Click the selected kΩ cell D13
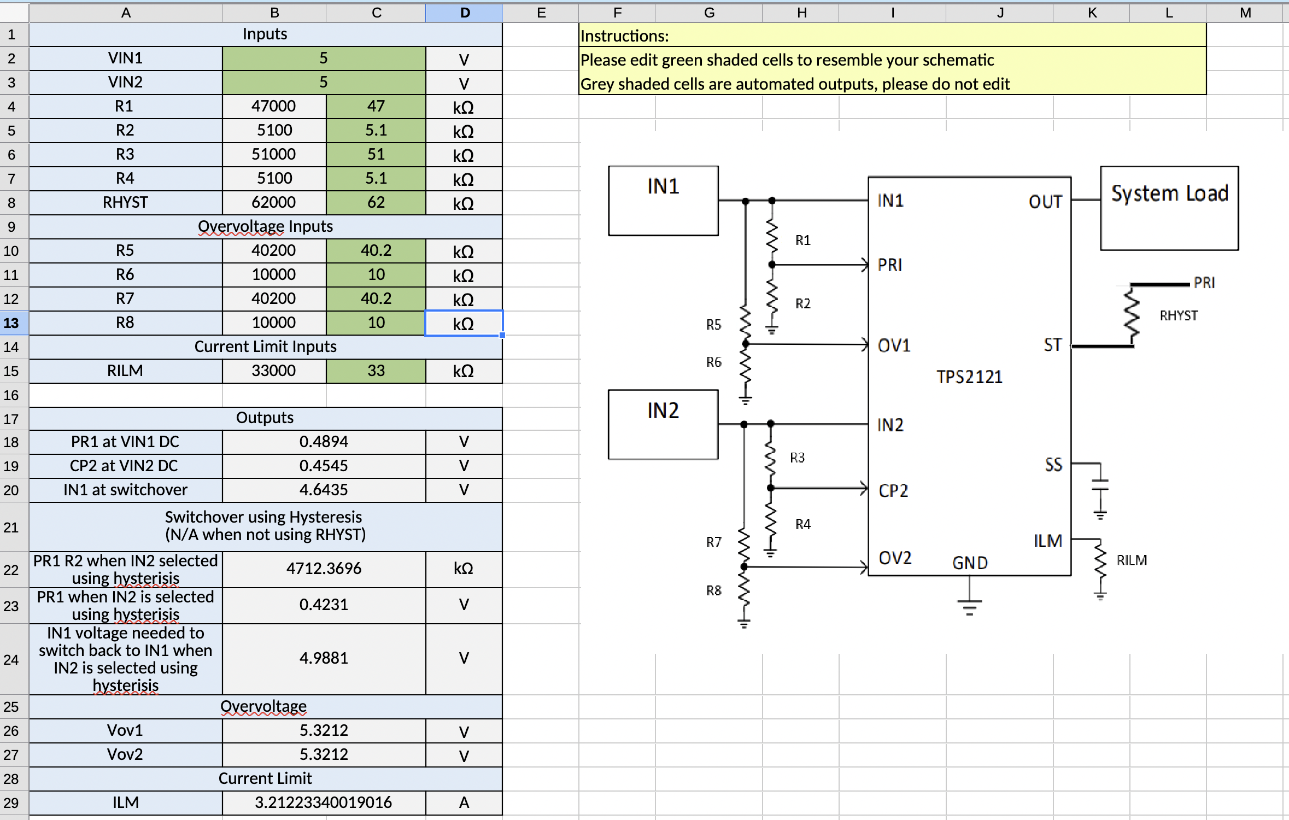The image size is (1289, 820). point(464,323)
